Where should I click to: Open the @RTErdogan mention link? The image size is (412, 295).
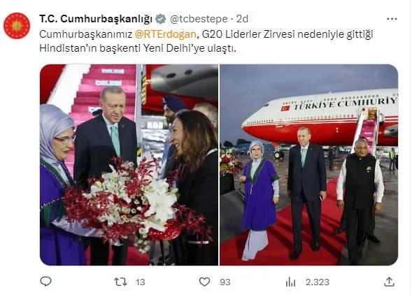(x=165, y=34)
